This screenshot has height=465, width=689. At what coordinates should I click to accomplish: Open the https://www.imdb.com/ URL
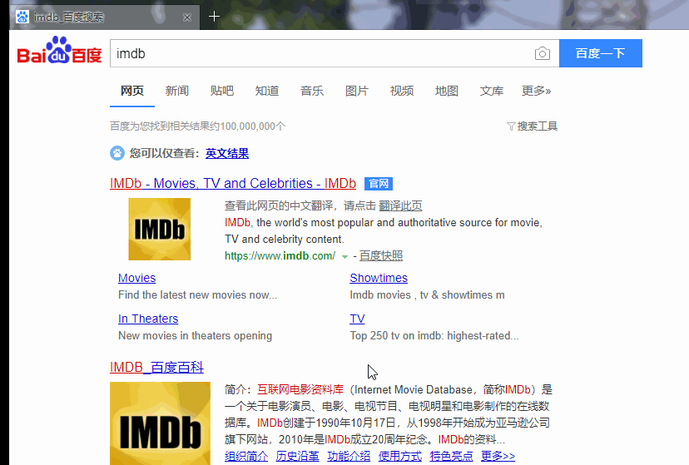click(x=280, y=256)
